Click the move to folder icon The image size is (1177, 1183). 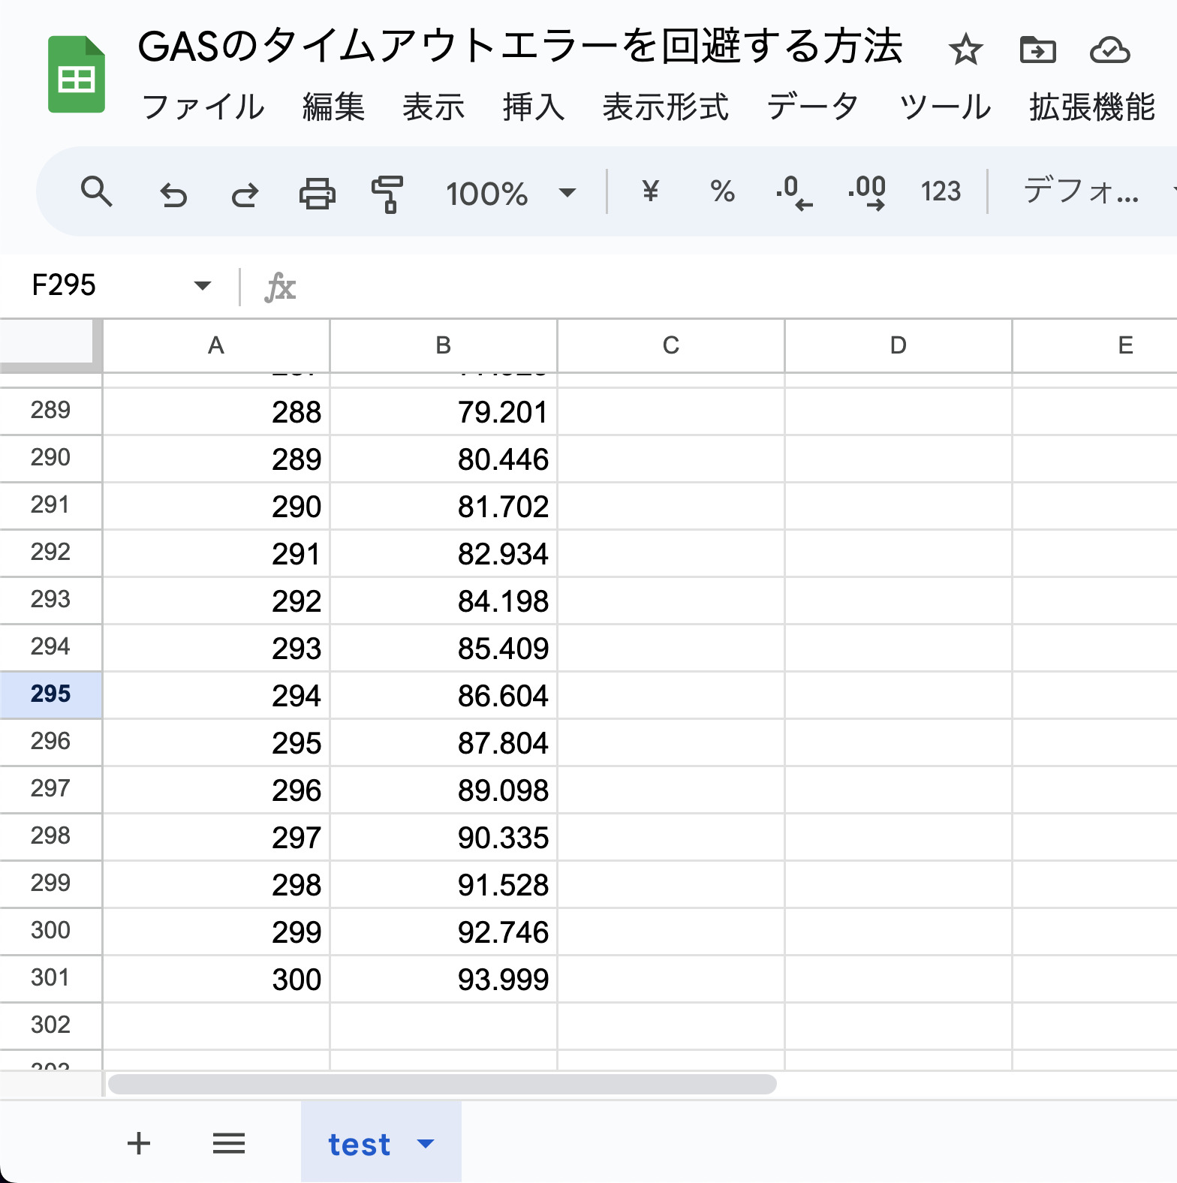tap(1038, 50)
